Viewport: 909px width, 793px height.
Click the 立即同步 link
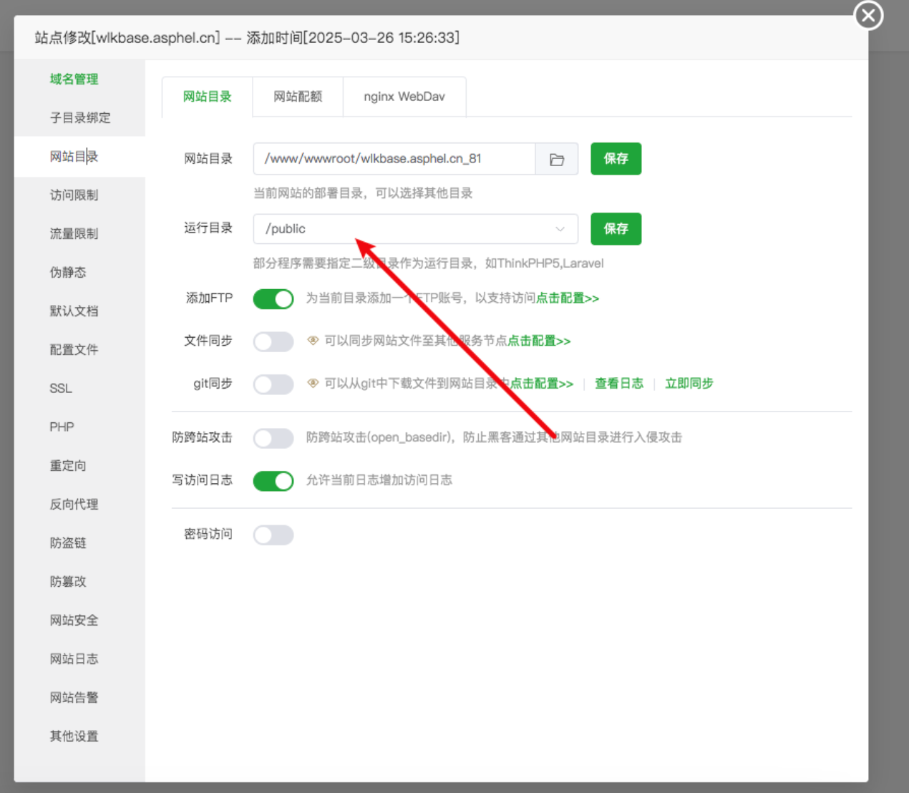point(689,384)
